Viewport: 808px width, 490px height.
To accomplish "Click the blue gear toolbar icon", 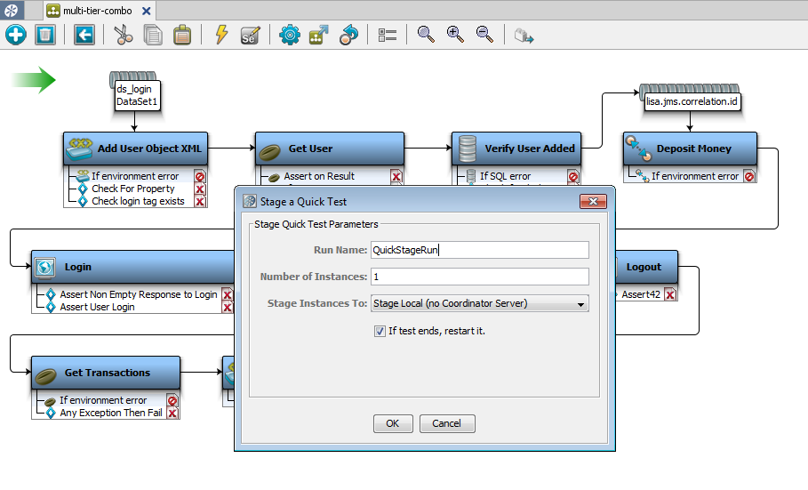I will pos(289,35).
